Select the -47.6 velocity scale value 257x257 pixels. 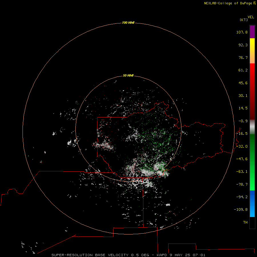[x=242, y=159]
